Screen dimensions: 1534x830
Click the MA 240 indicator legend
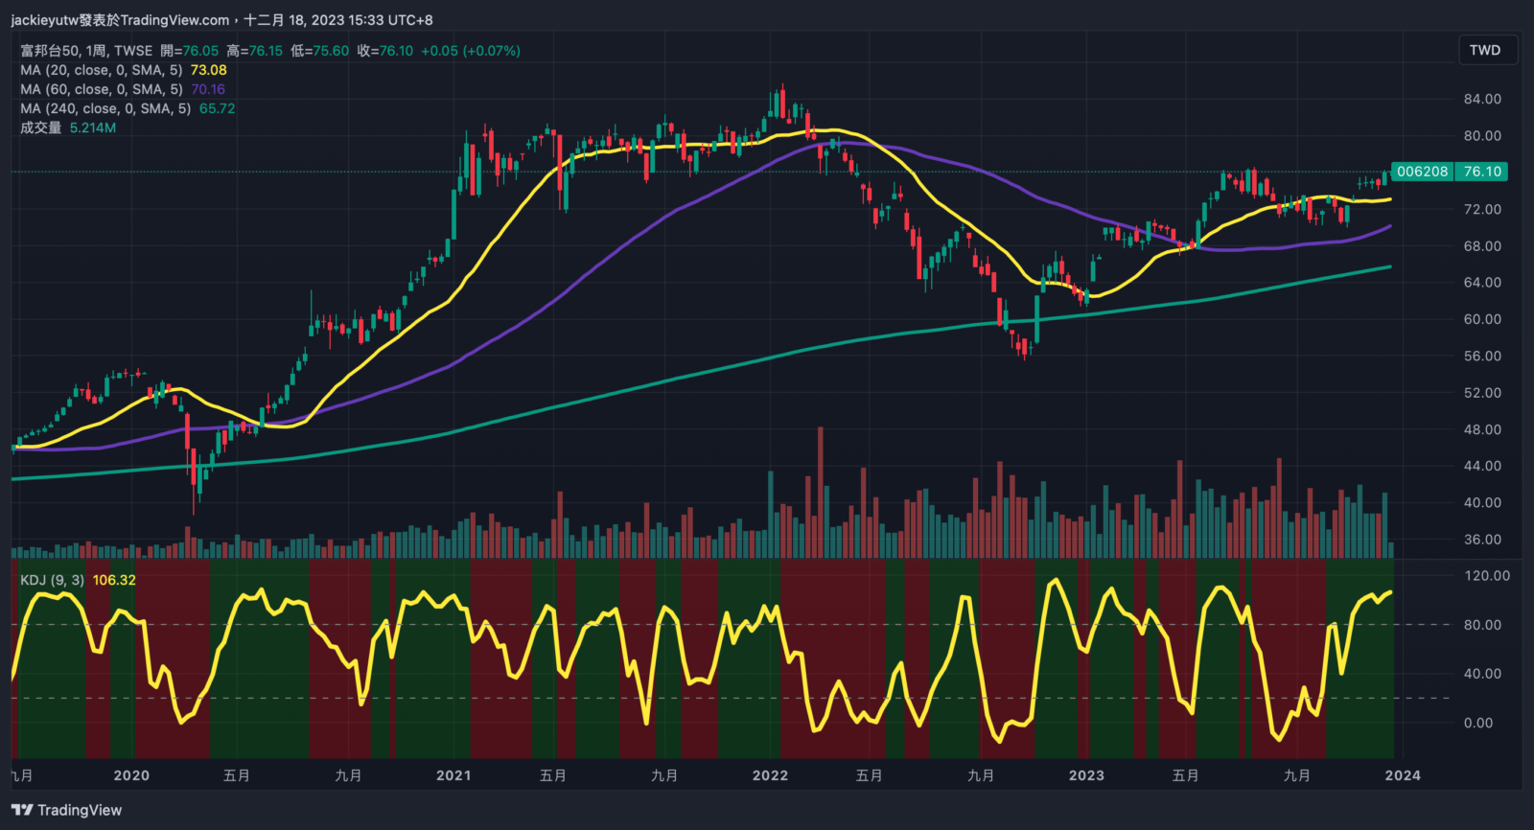pos(105,108)
